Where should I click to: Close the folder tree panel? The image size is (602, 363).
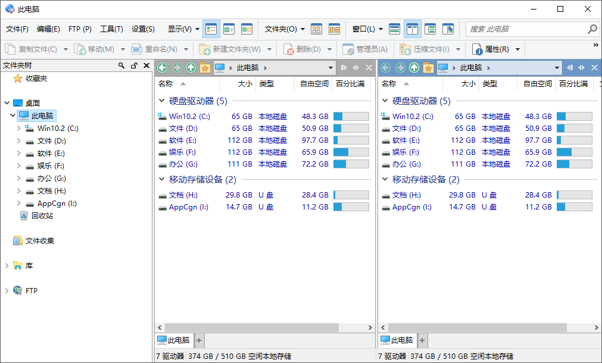[146, 65]
